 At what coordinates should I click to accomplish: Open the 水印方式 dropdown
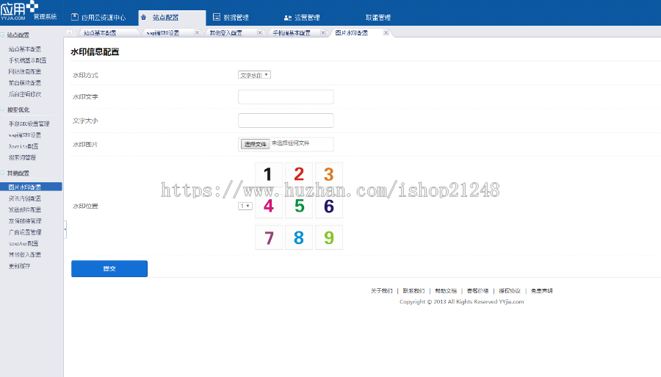254,75
